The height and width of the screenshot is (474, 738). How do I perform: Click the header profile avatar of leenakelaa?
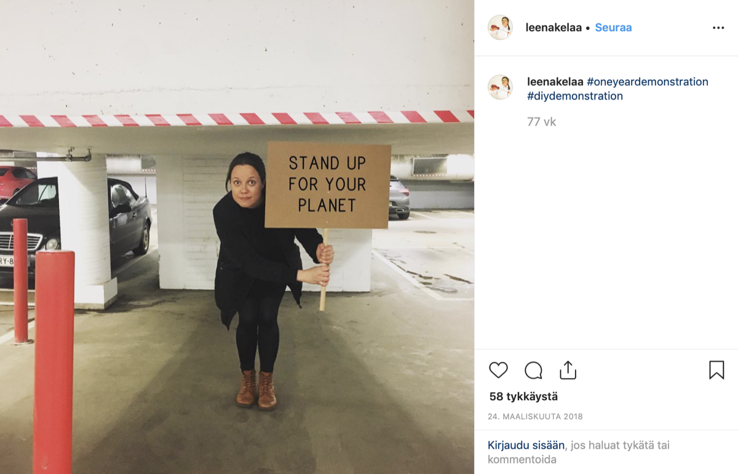tap(500, 28)
